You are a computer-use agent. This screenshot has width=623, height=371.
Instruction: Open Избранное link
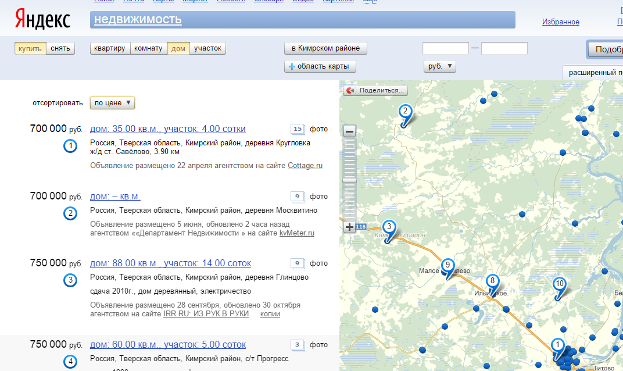click(x=561, y=22)
